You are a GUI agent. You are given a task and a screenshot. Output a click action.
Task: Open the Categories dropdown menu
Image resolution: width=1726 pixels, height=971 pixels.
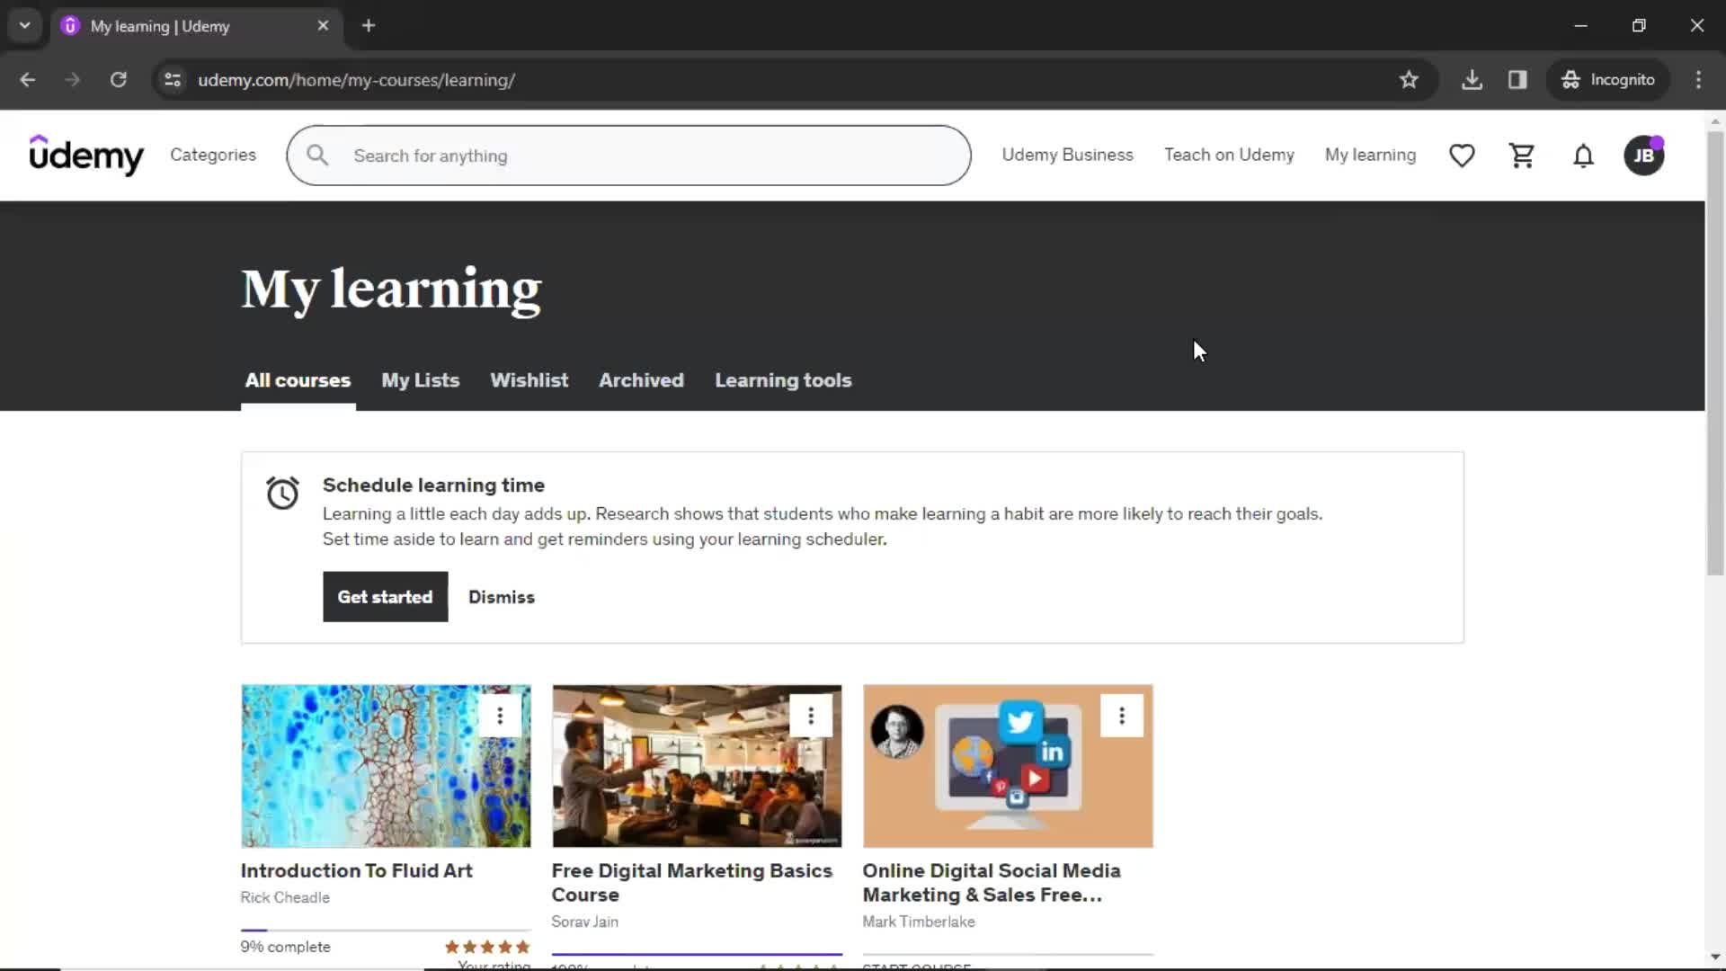tap(212, 156)
